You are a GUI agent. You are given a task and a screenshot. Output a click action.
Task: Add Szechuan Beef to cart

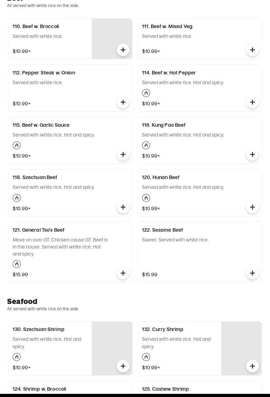[123, 207]
